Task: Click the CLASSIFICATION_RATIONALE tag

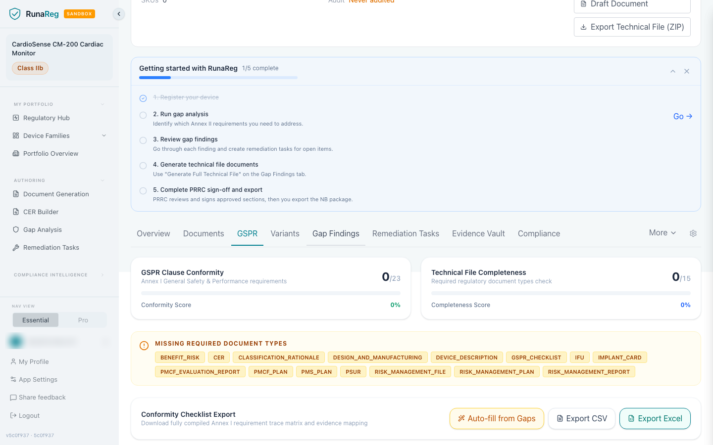Action: click(x=279, y=357)
